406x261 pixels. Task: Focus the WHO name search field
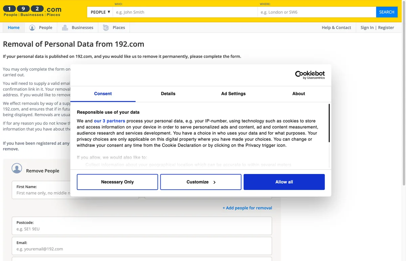tap(185, 12)
